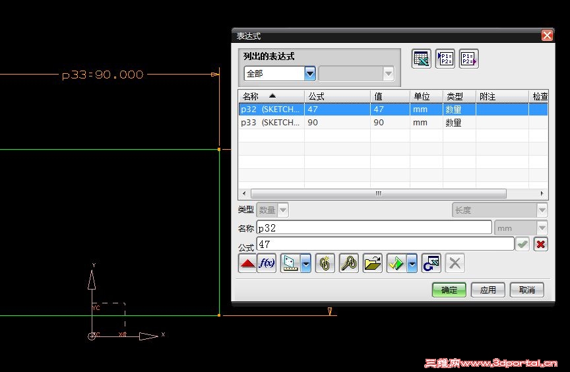
Task: Click open referenced parts folder icon
Action: (x=372, y=263)
